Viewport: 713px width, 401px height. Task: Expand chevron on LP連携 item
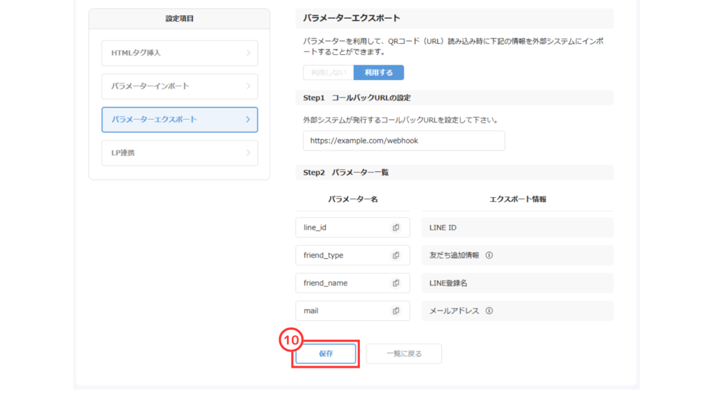(249, 153)
